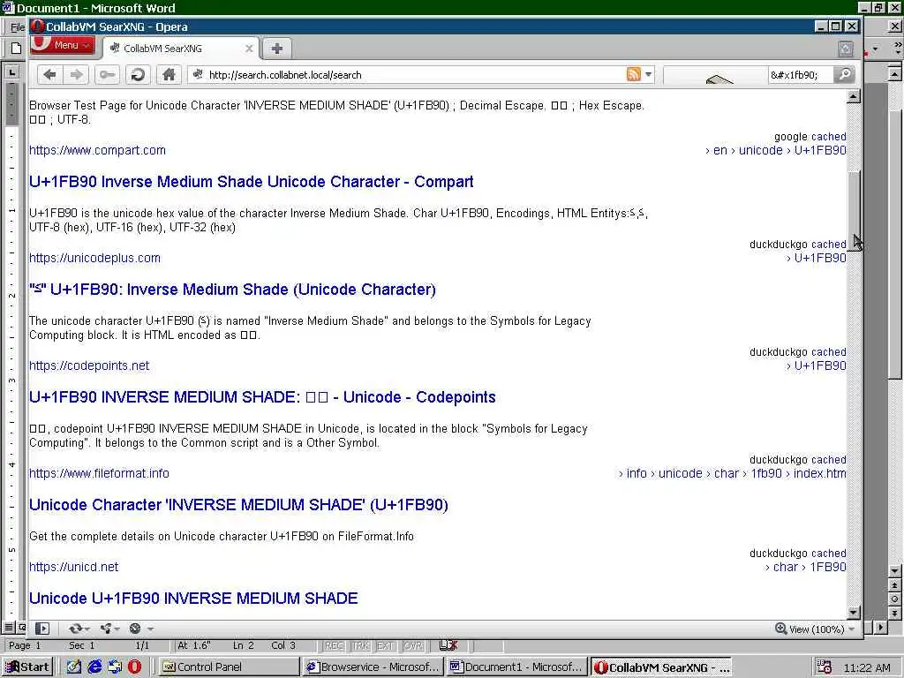
Task: Open the View (100%) zoom dropdown
Action: point(820,629)
